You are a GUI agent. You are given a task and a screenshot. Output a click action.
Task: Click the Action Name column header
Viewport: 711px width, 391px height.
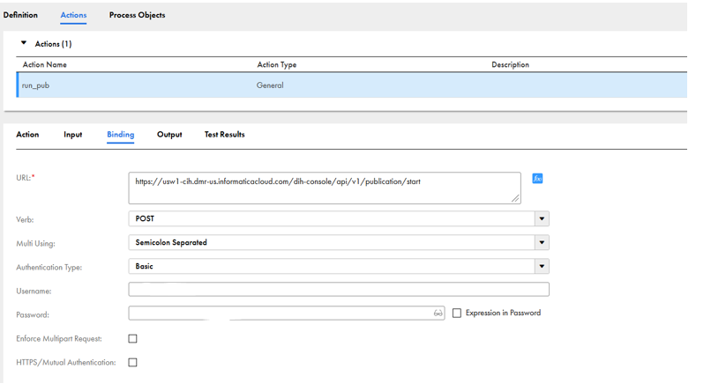pos(45,64)
